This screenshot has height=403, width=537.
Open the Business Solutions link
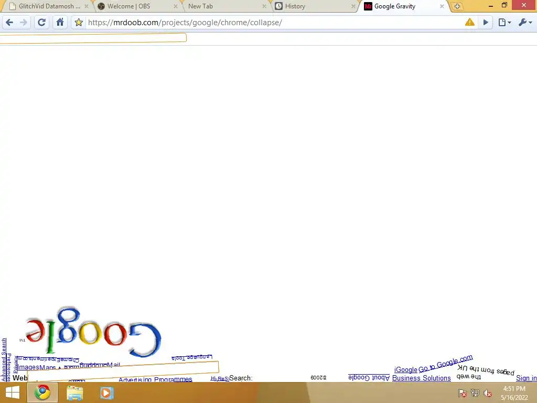tap(421, 378)
